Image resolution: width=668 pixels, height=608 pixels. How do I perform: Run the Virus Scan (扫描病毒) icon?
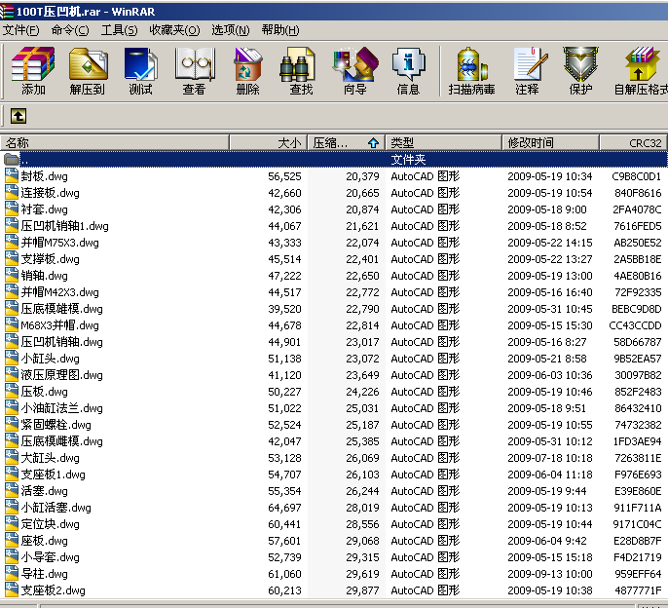[x=472, y=65]
